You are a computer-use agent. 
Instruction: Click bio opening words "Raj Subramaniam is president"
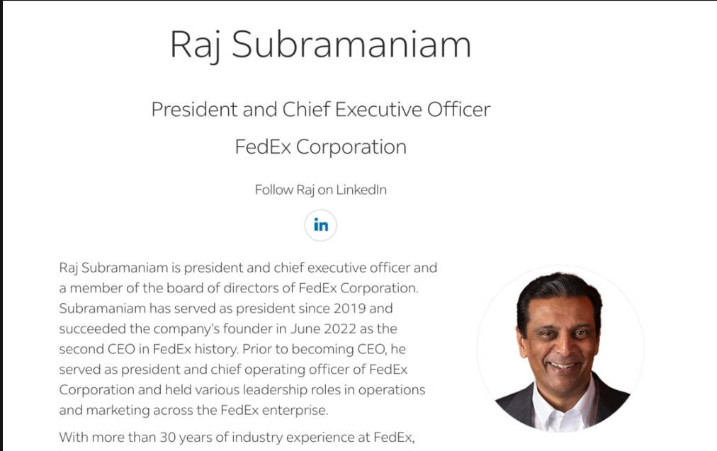point(135,268)
